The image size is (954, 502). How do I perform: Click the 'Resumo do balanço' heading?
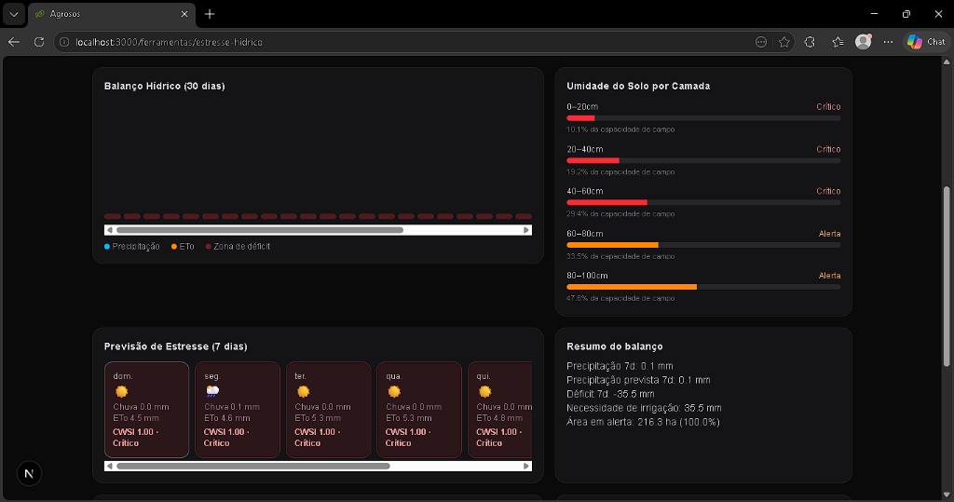615,346
